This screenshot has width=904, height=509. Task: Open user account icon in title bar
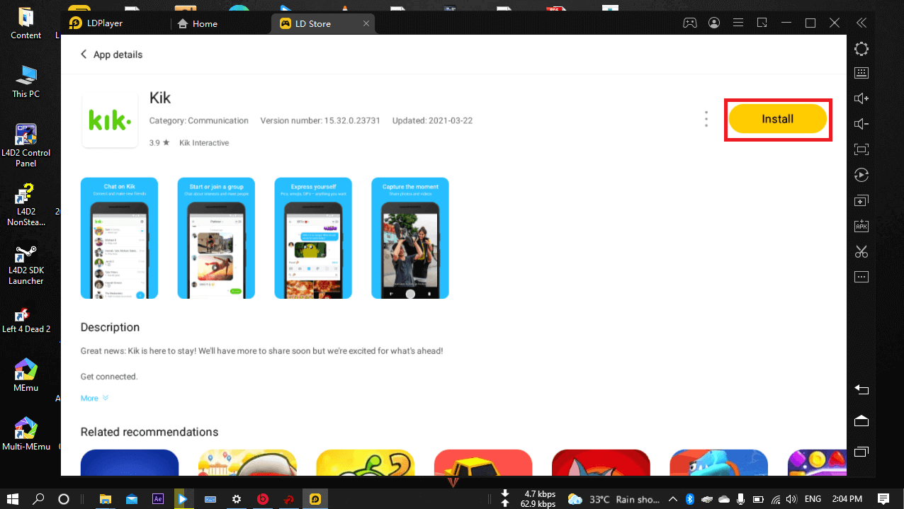click(x=714, y=23)
